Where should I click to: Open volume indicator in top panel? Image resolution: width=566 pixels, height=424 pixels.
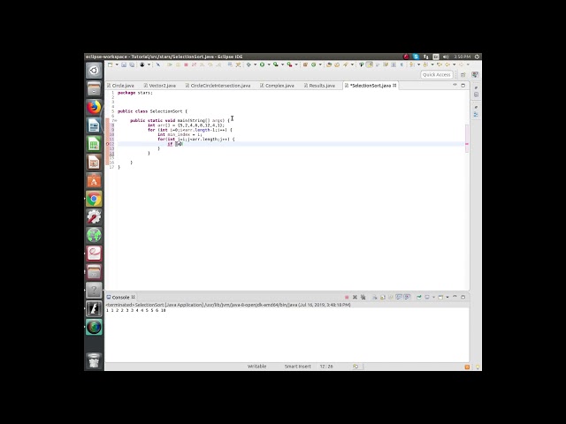click(446, 57)
